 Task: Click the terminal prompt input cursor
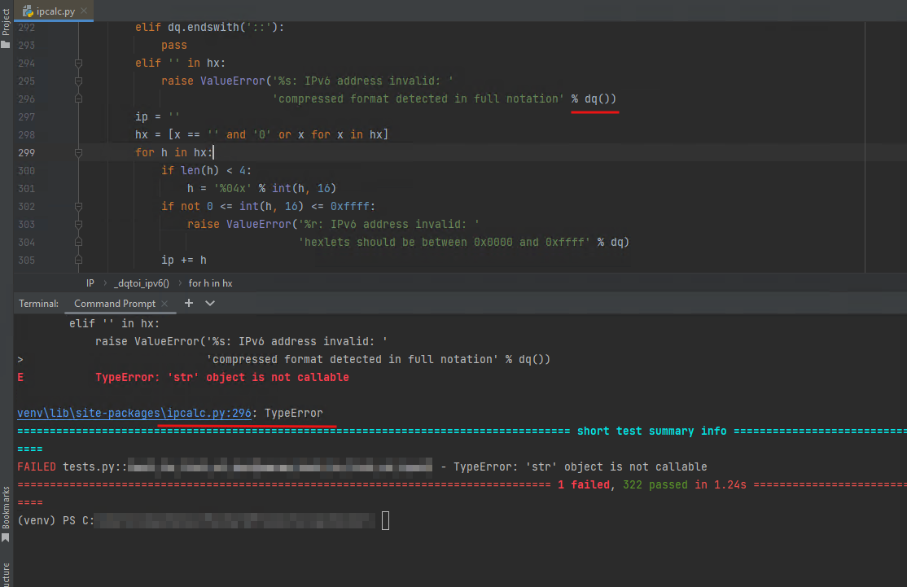click(386, 520)
